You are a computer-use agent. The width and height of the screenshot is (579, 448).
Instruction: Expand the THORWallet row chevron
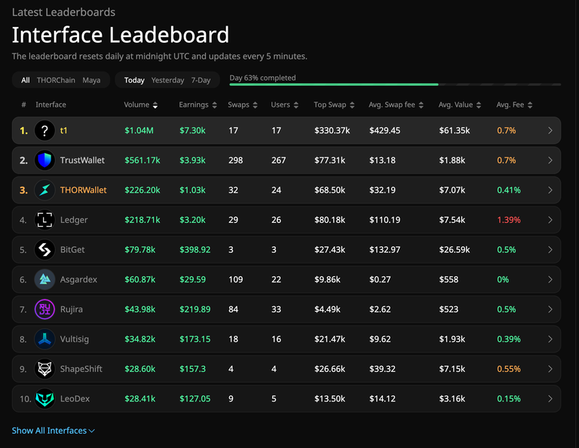(550, 190)
